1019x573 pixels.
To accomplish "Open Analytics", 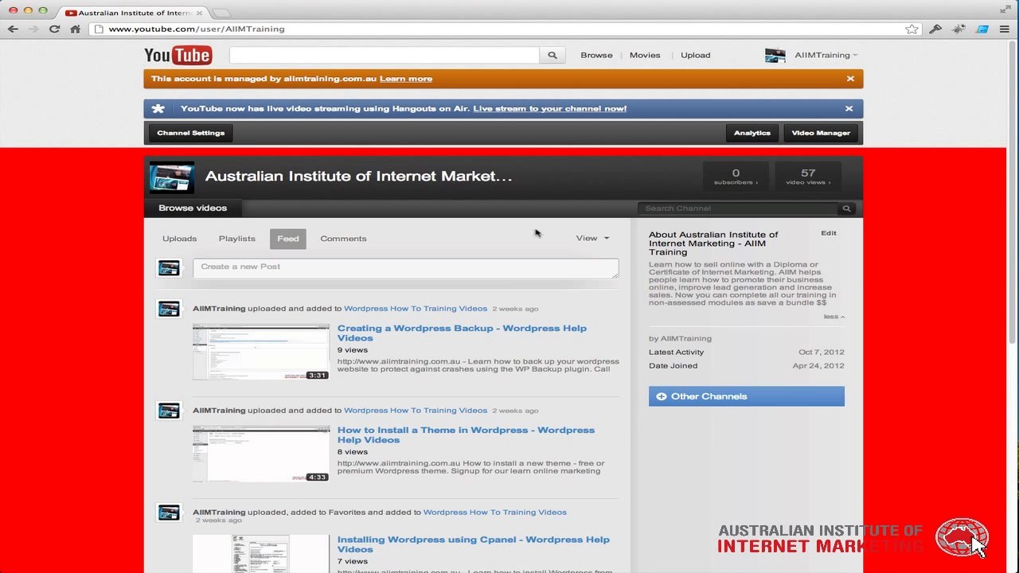I will 752,133.
